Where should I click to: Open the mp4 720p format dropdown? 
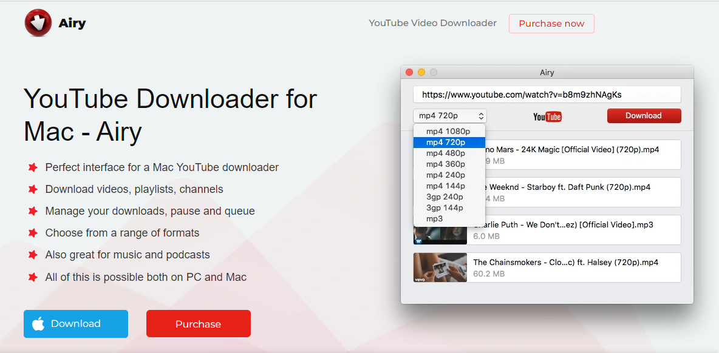pyautogui.click(x=450, y=116)
